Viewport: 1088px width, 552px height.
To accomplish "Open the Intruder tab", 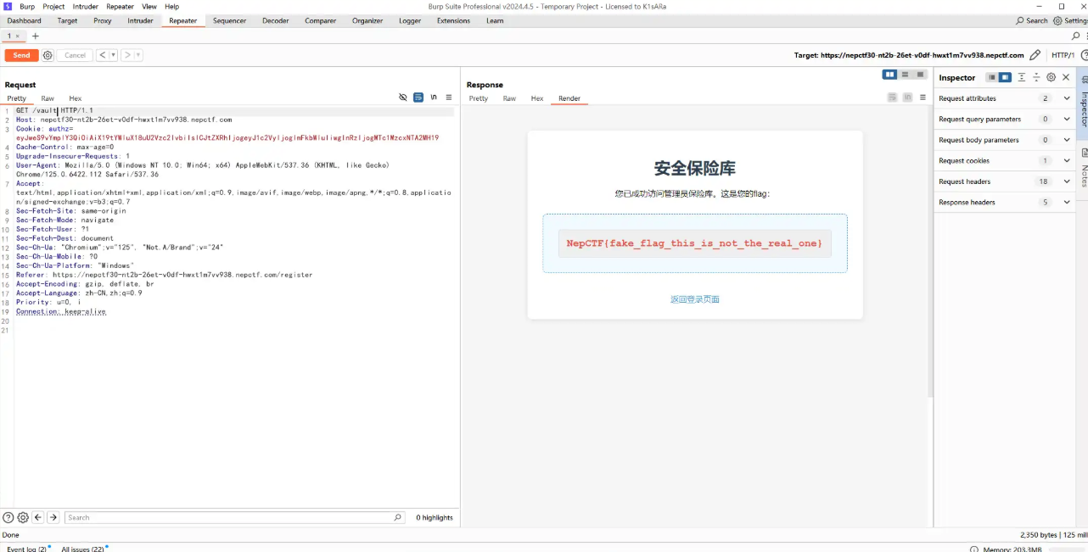I will click(x=140, y=20).
